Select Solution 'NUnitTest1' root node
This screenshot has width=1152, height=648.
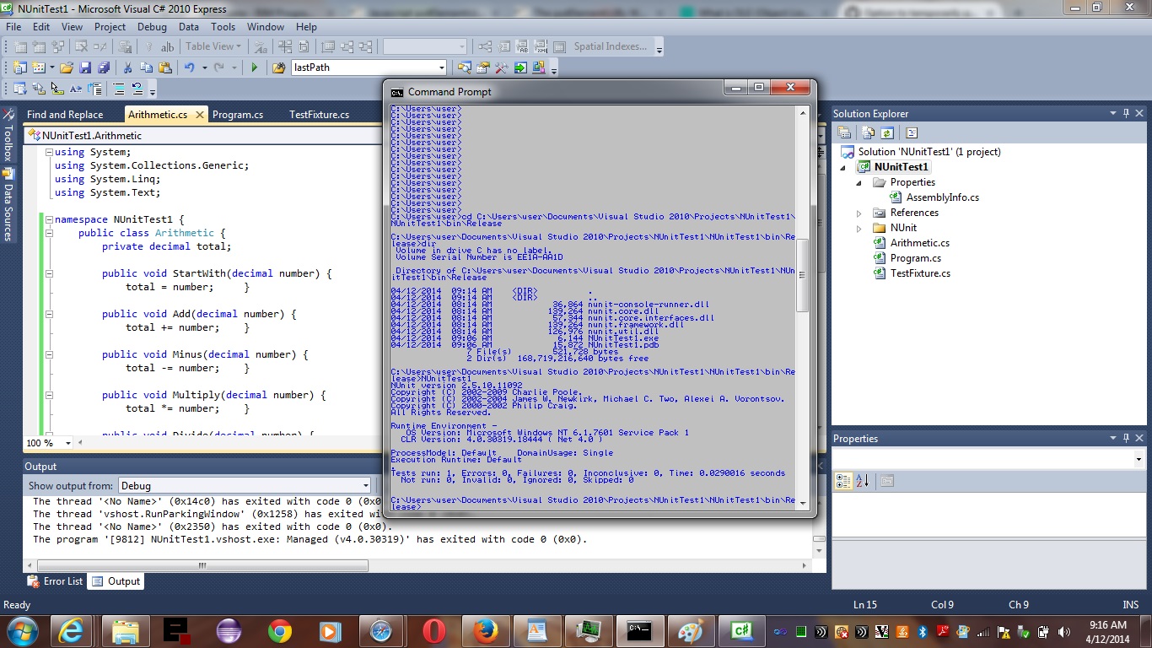coord(929,152)
